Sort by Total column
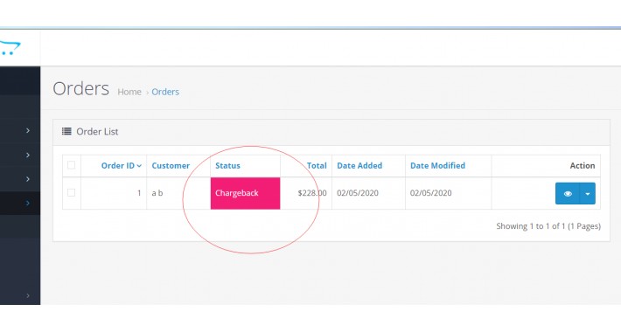This screenshot has height=332, width=621. 317,165
